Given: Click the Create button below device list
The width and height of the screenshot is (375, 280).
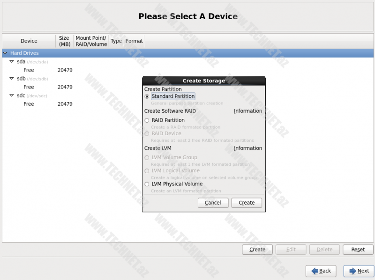Looking at the screenshot, I should [x=257, y=250].
